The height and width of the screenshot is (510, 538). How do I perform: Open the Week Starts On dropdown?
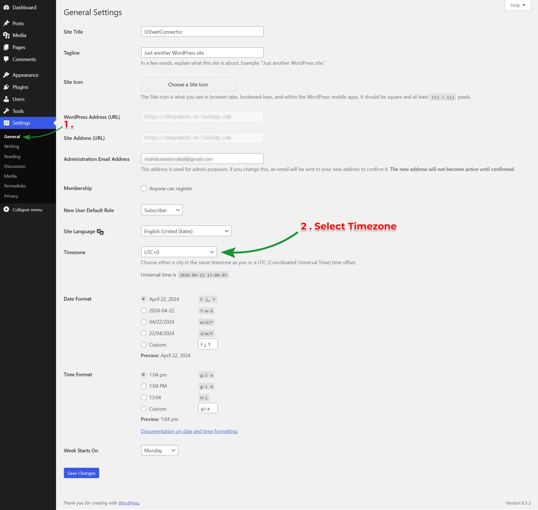159,450
